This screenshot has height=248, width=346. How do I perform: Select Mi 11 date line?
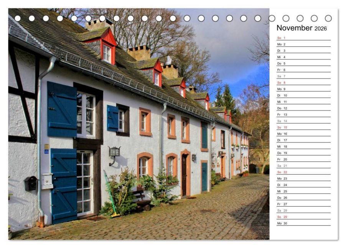pyautogui.click(x=304, y=102)
